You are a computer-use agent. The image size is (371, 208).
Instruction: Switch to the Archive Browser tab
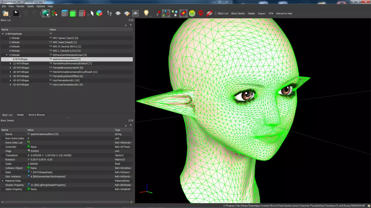(37, 115)
